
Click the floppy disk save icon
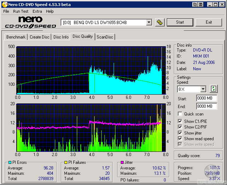pos(200,4)
